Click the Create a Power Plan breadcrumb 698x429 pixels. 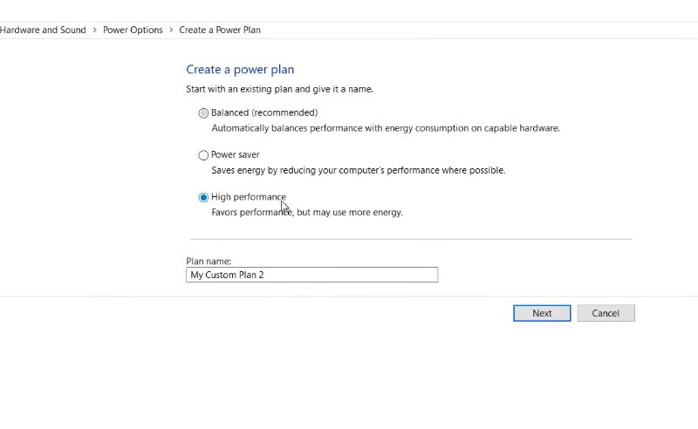click(220, 30)
